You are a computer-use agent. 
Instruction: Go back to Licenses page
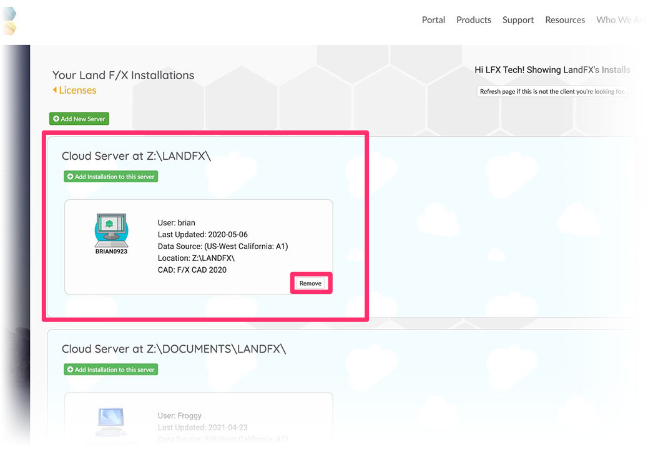[74, 90]
